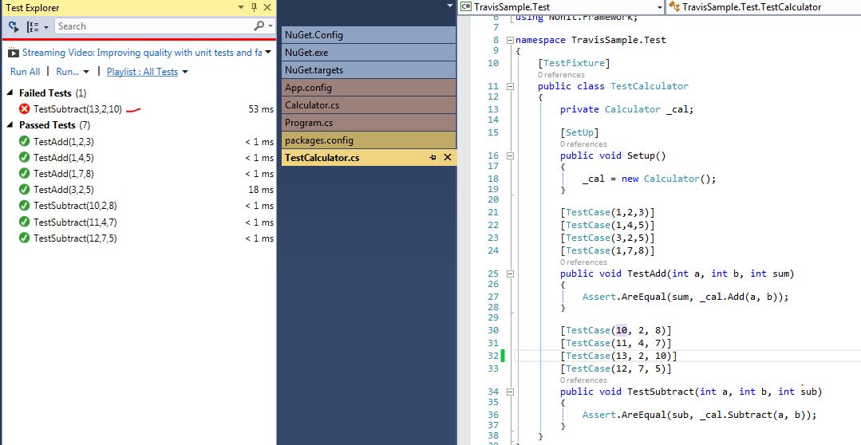Image resolution: width=861 pixels, height=445 pixels.
Task: Click the green pass icon for TestAdd(3,2,5)
Action: (x=25, y=190)
